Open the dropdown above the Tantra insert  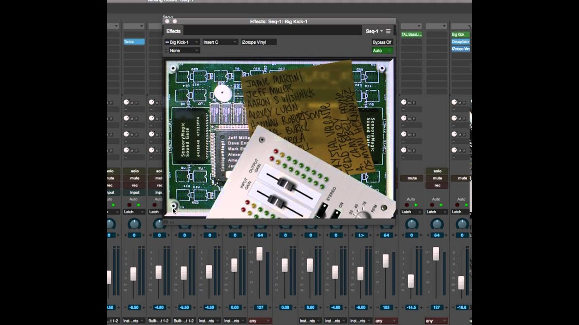coord(134,26)
